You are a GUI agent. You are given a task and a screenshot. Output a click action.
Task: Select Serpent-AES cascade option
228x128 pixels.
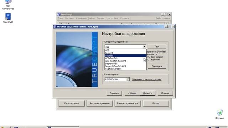tap(125, 64)
